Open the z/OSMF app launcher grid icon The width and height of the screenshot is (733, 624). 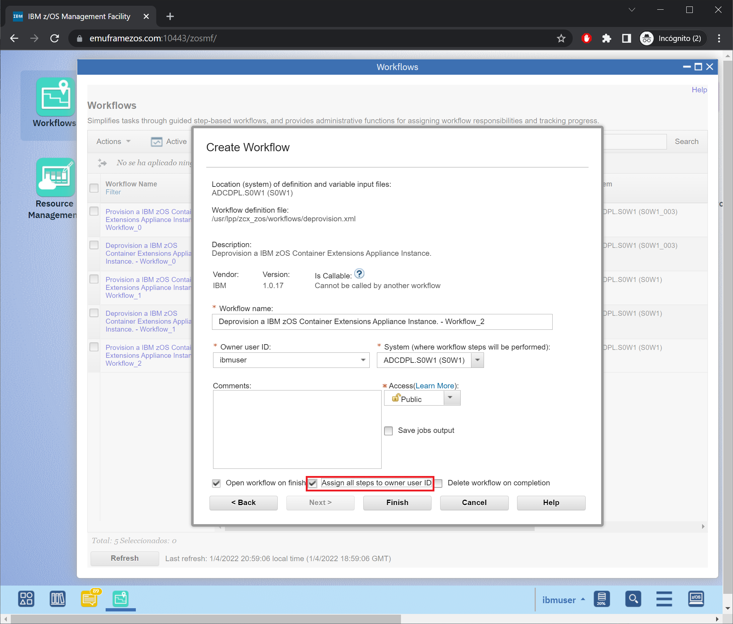coord(26,599)
